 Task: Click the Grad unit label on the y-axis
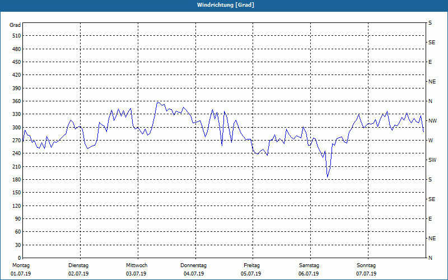pyautogui.click(x=15, y=25)
